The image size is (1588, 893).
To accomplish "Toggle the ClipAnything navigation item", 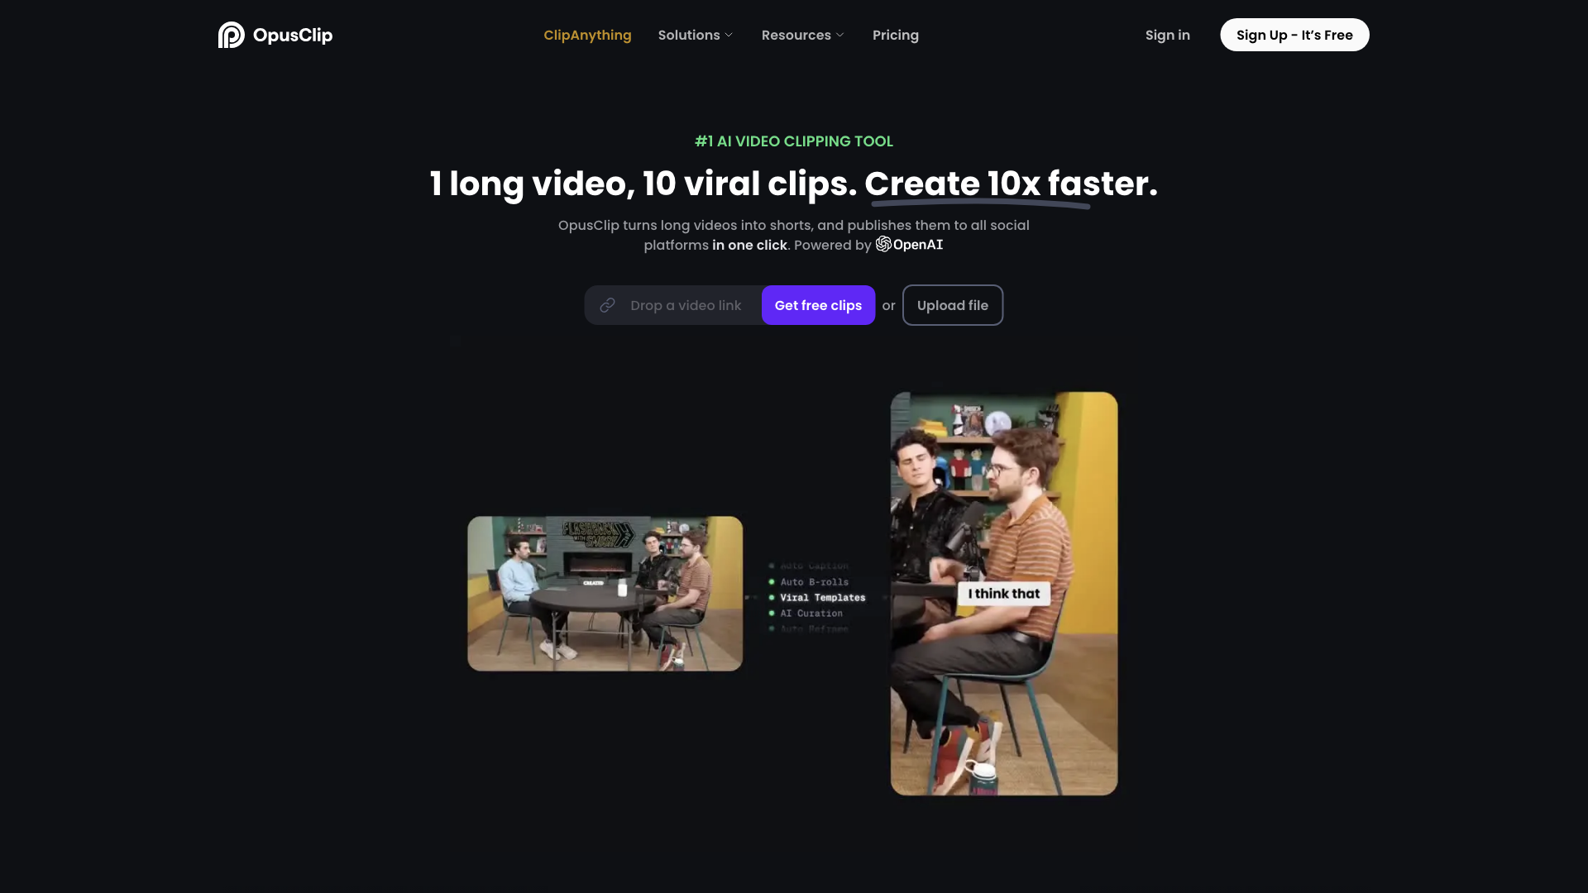I will coord(588,35).
